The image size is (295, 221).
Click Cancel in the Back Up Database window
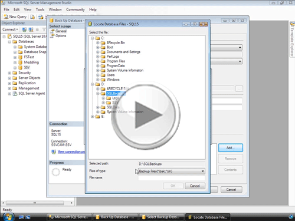point(231,190)
